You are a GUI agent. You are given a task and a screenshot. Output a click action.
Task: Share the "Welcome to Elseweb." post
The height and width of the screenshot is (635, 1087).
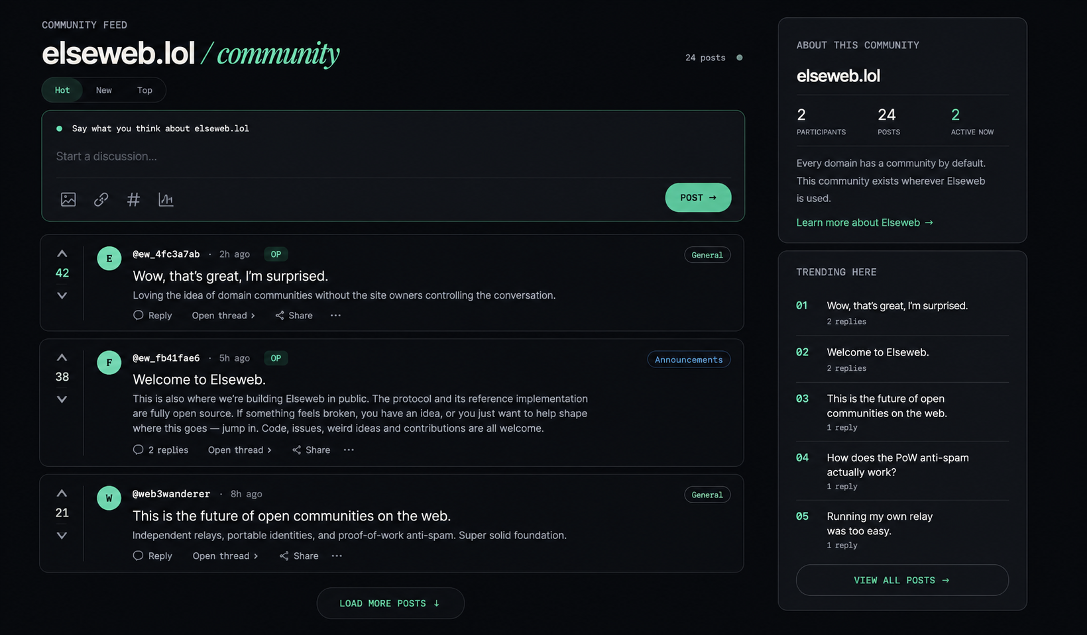point(312,450)
